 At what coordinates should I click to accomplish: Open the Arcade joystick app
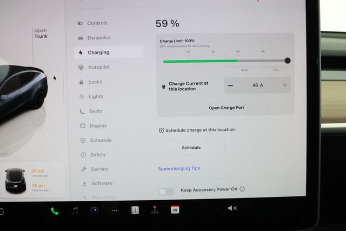coord(155,210)
